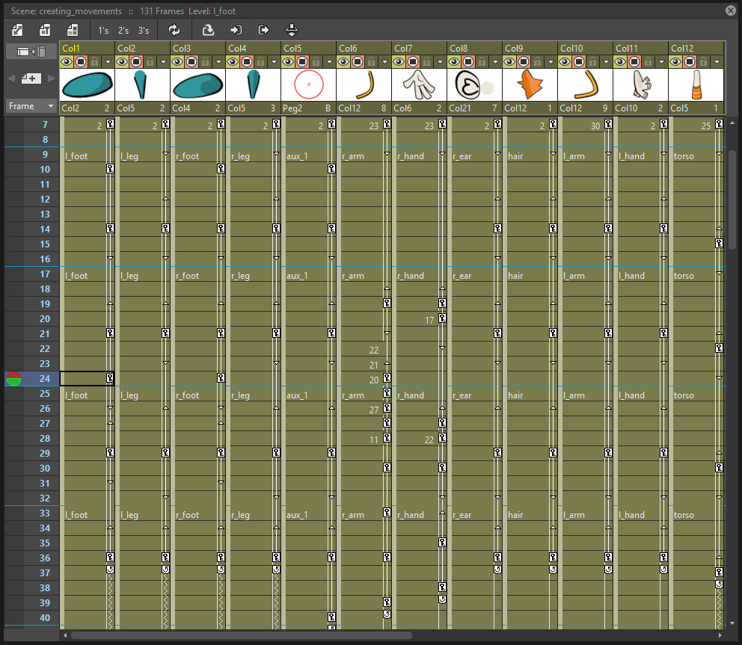
Task: Click Col12 lock icon
Action: pos(704,61)
